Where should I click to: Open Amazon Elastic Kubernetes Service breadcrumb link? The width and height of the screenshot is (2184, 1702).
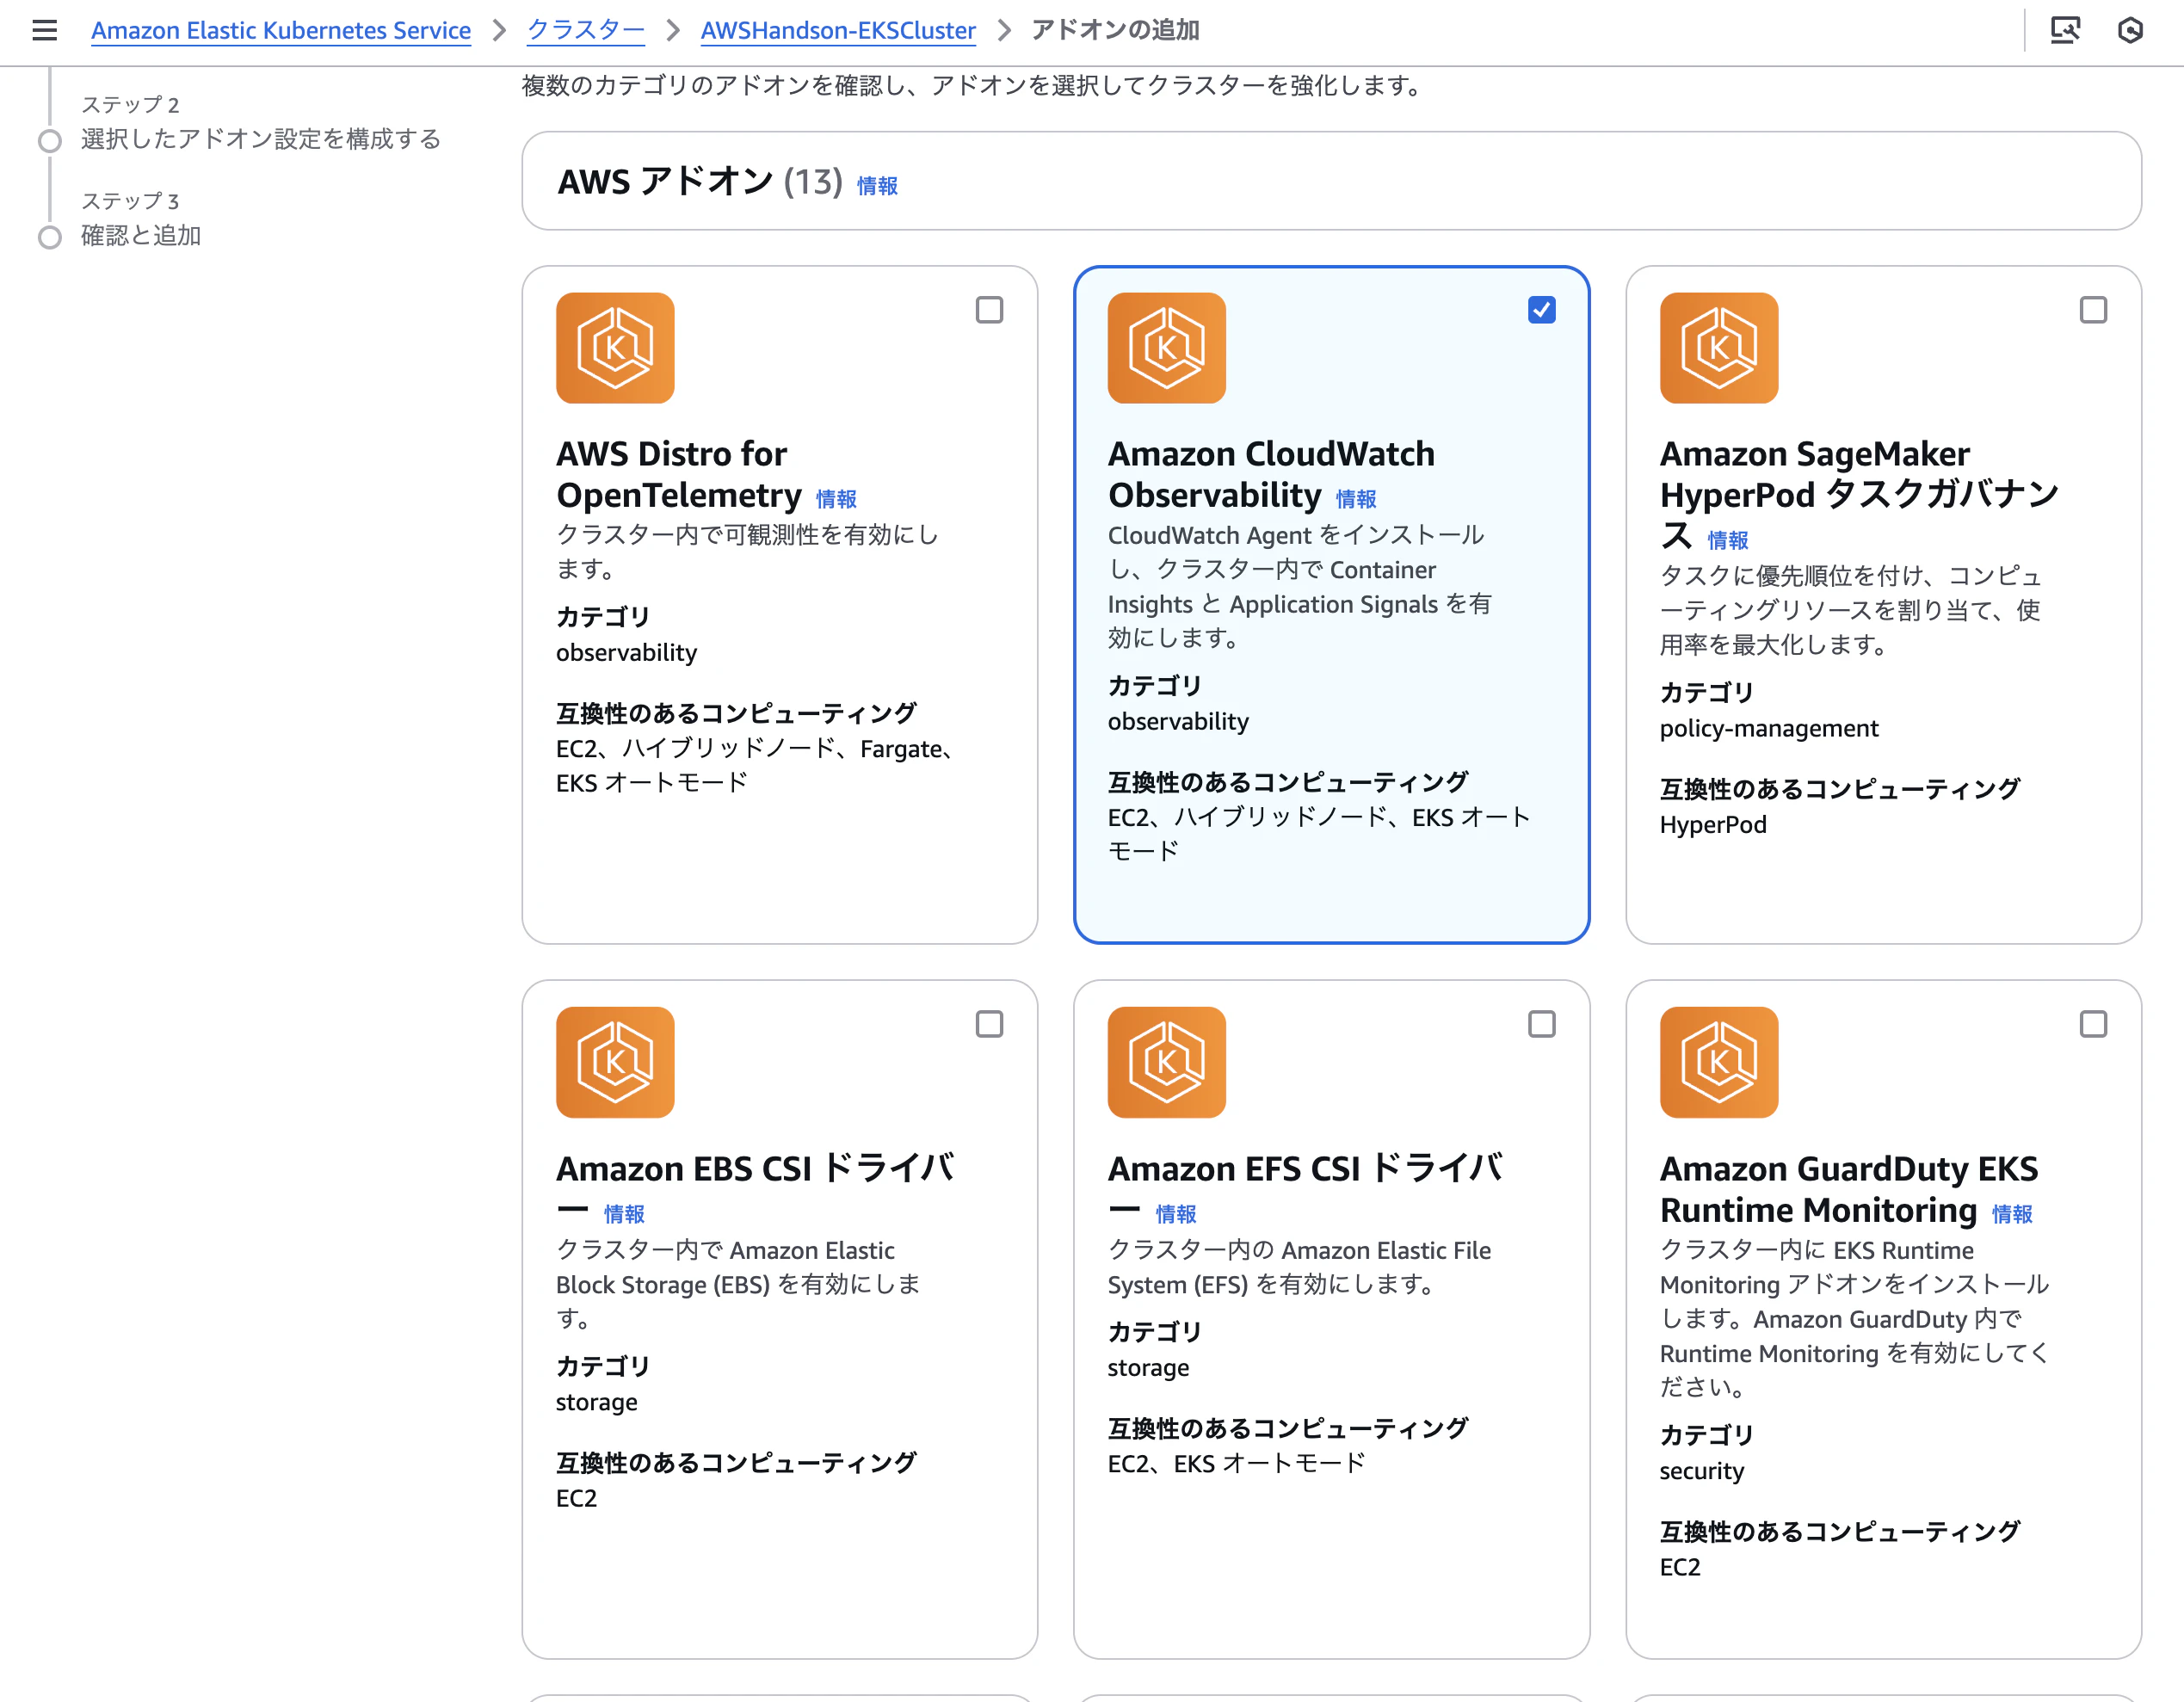281,30
